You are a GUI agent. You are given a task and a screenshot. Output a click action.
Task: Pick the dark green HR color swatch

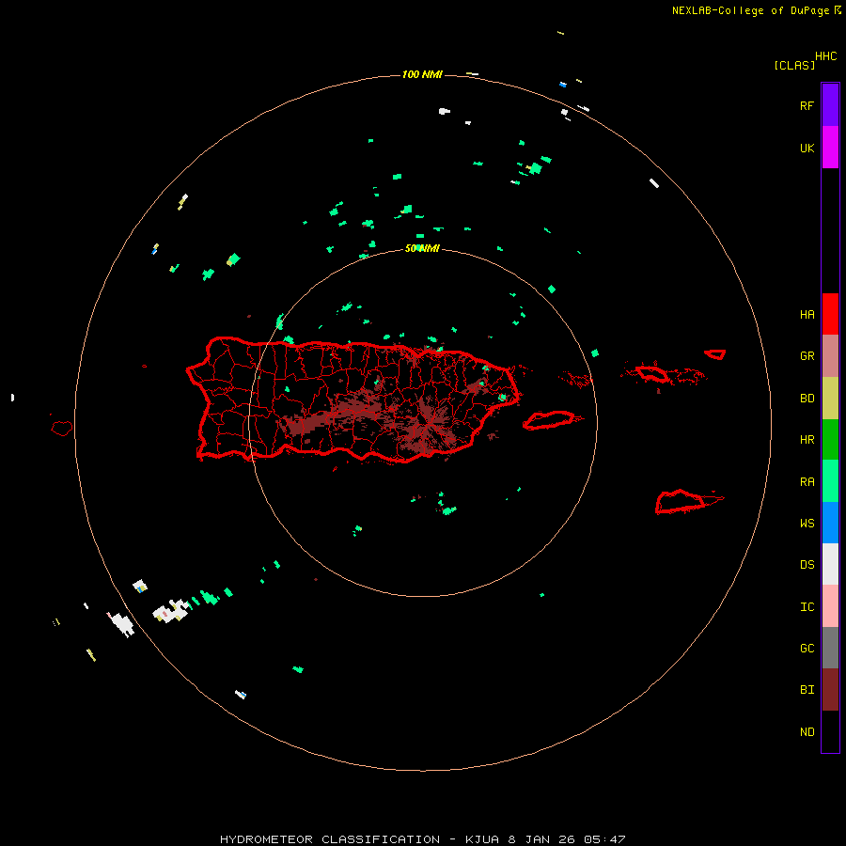830,440
